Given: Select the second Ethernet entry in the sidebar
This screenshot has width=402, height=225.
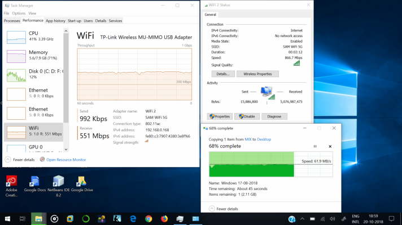Looking at the screenshot, I should [33, 112].
